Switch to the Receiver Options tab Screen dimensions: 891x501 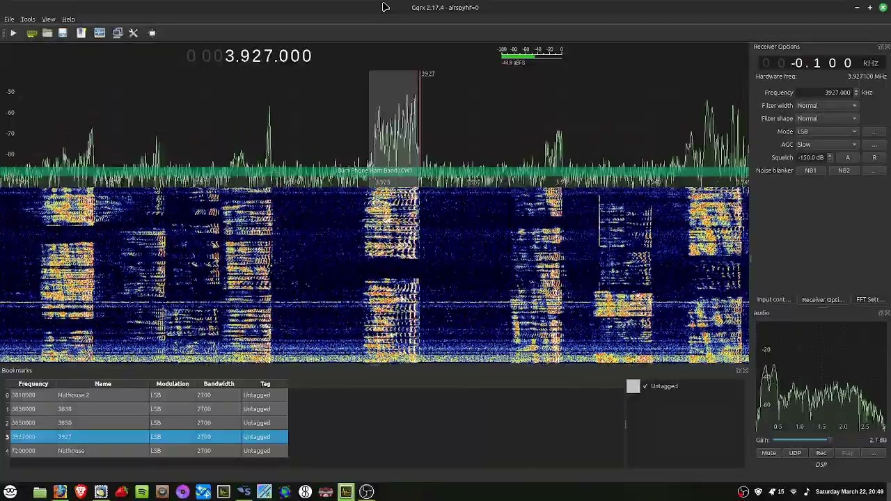823,300
